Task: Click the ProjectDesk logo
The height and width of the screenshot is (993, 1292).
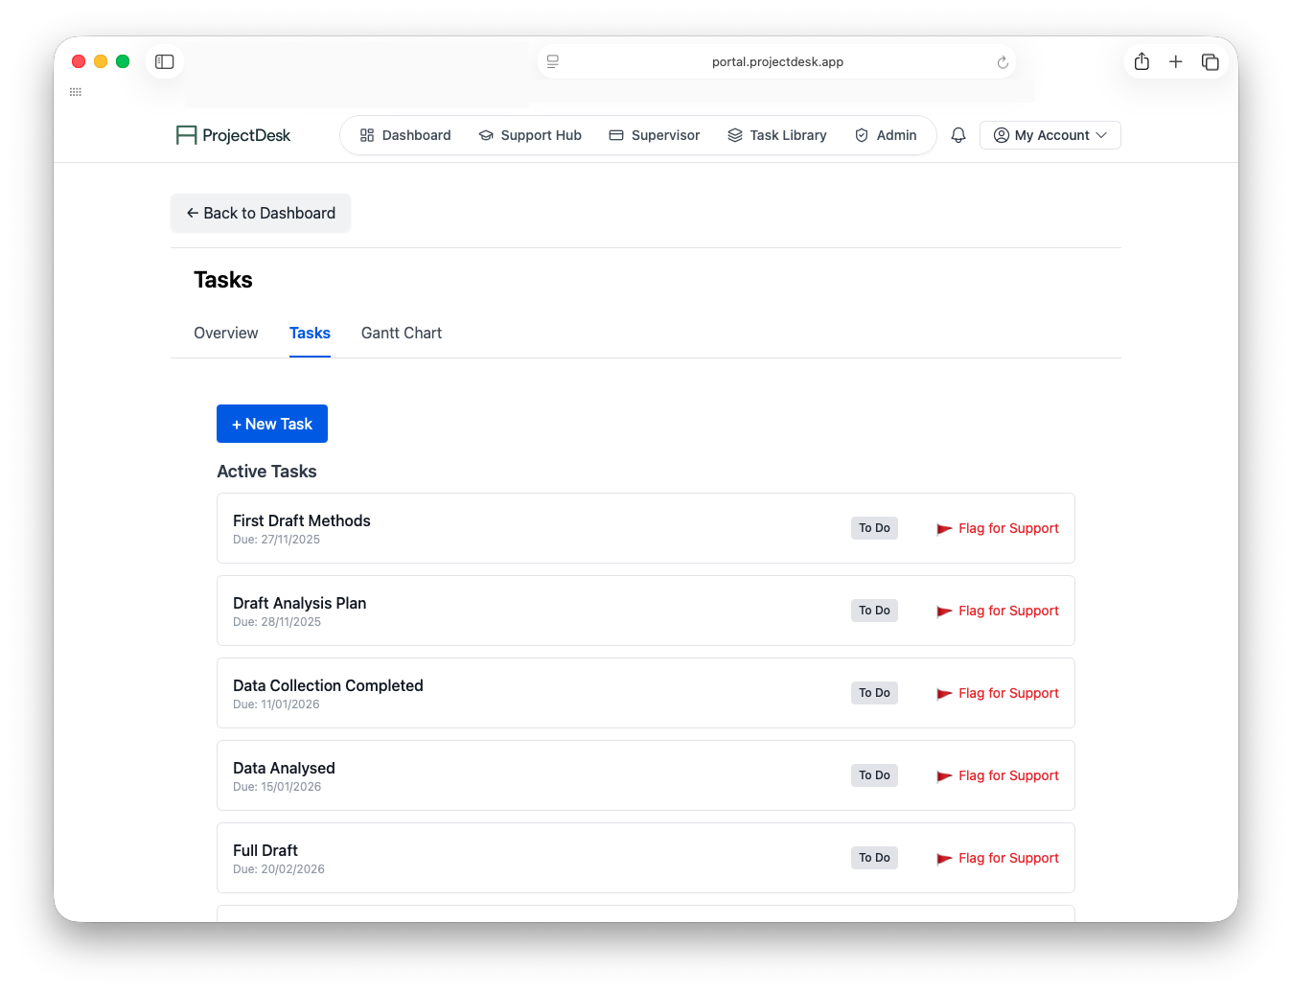Action: point(233,135)
